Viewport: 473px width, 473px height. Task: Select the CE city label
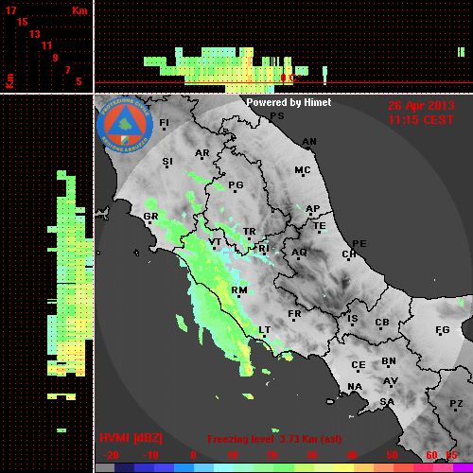point(359,365)
